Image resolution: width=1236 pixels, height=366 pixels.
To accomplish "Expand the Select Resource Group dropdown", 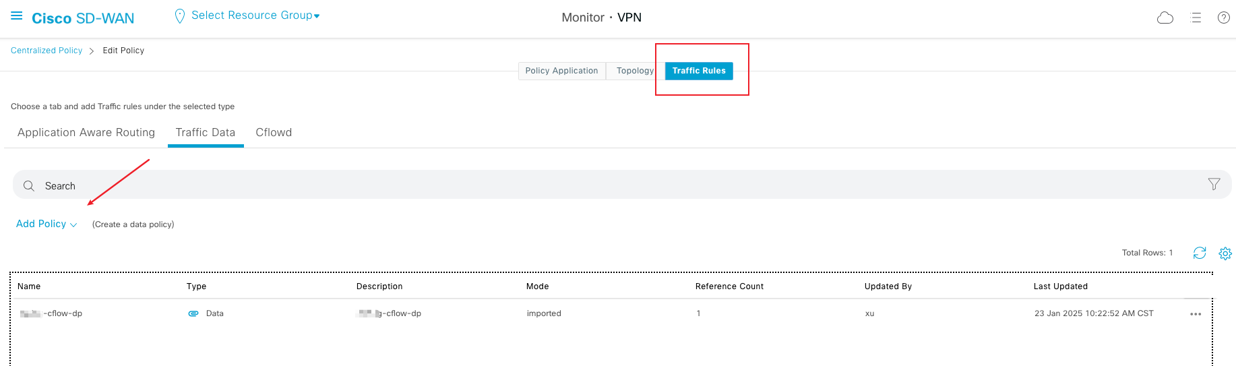I will pyautogui.click(x=255, y=16).
